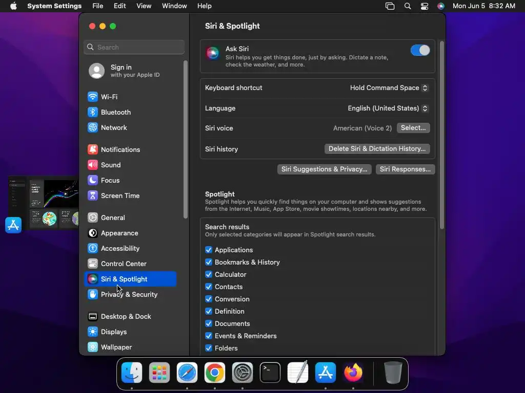525x393 pixels.
Task: Launch Google Chrome from the Dock
Action: click(x=215, y=373)
